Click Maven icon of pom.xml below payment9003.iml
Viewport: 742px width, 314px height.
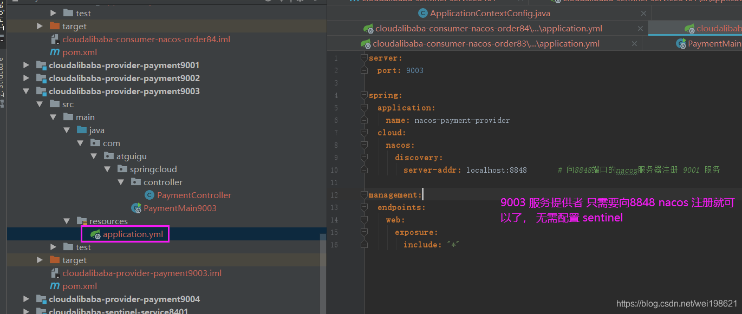55,286
